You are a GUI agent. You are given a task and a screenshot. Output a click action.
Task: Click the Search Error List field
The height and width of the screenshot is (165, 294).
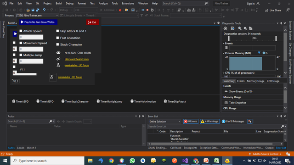tap(215, 126)
